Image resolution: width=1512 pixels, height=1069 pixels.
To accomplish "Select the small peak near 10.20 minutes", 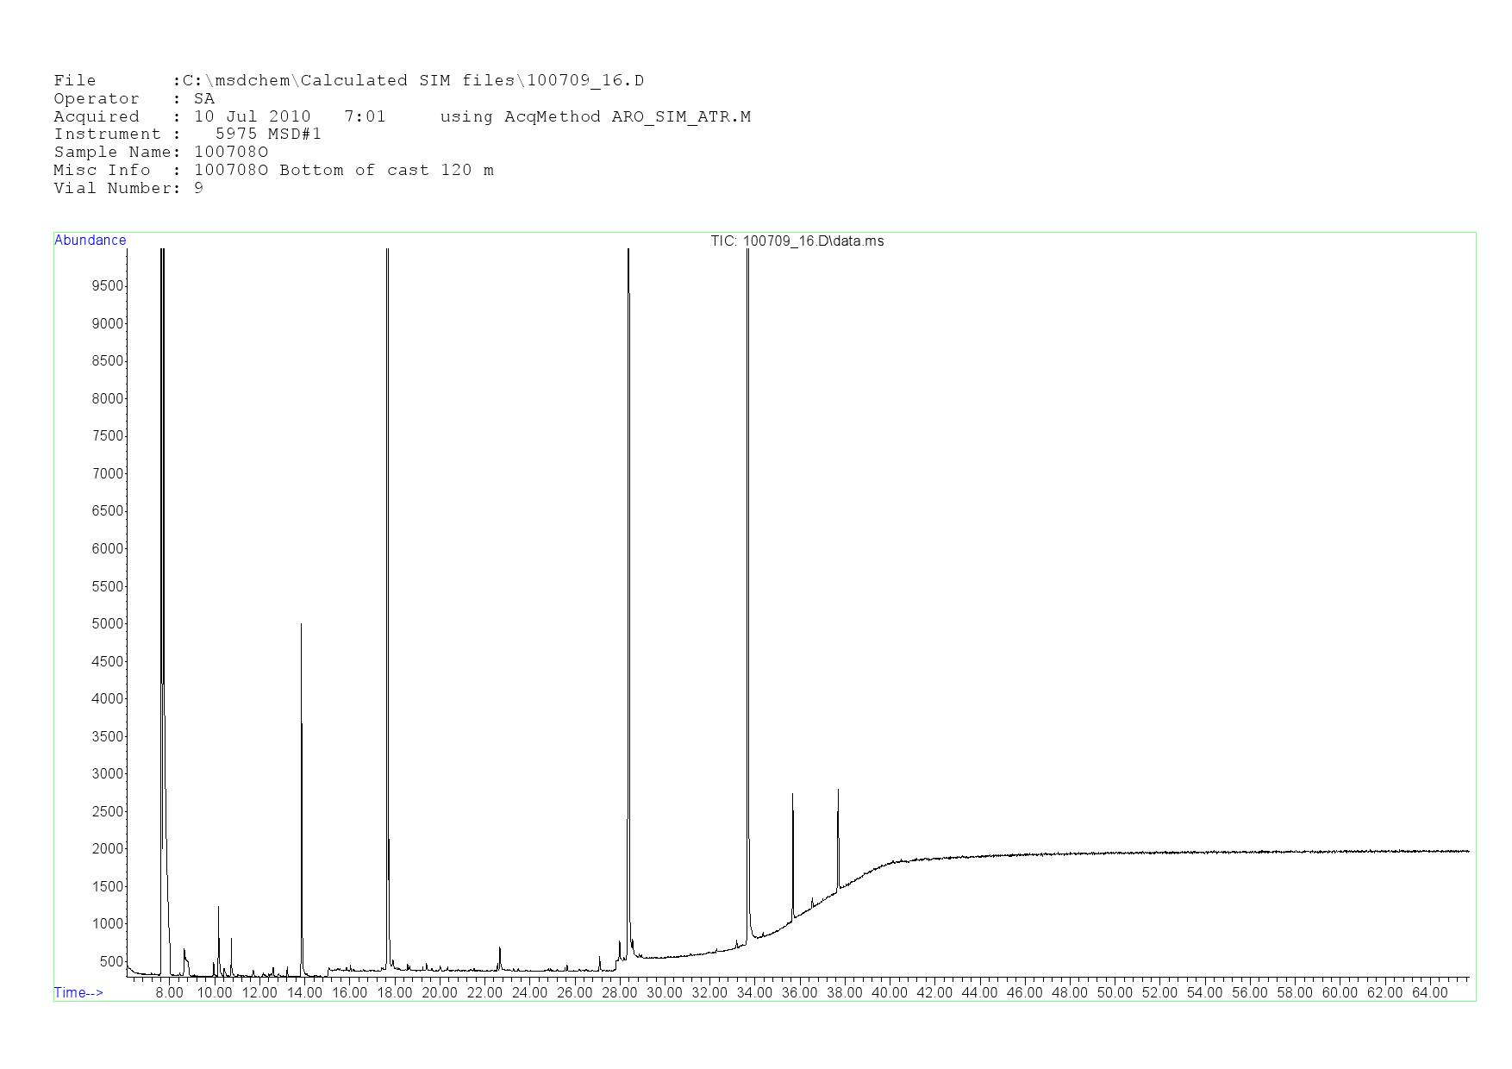I will point(218,908).
